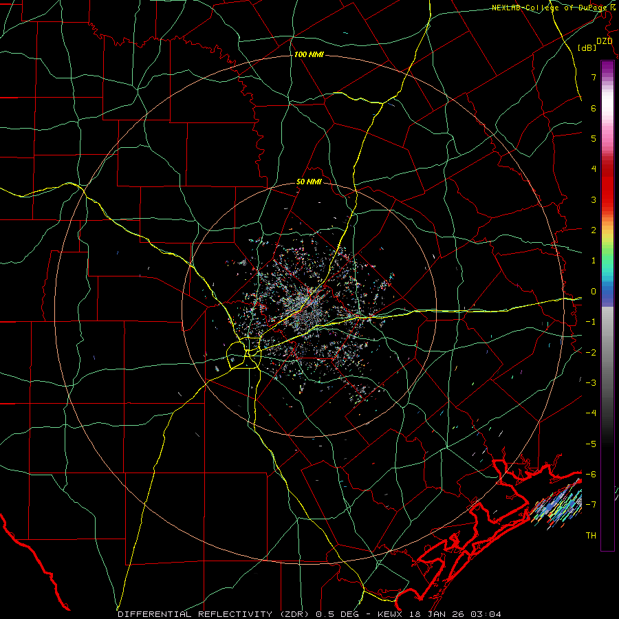Image resolution: width=619 pixels, height=619 pixels.
Task: Pick the purple top of the color bar
Action: (x=607, y=65)
